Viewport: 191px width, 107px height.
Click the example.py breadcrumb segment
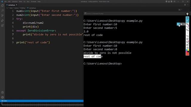point(33,8)
